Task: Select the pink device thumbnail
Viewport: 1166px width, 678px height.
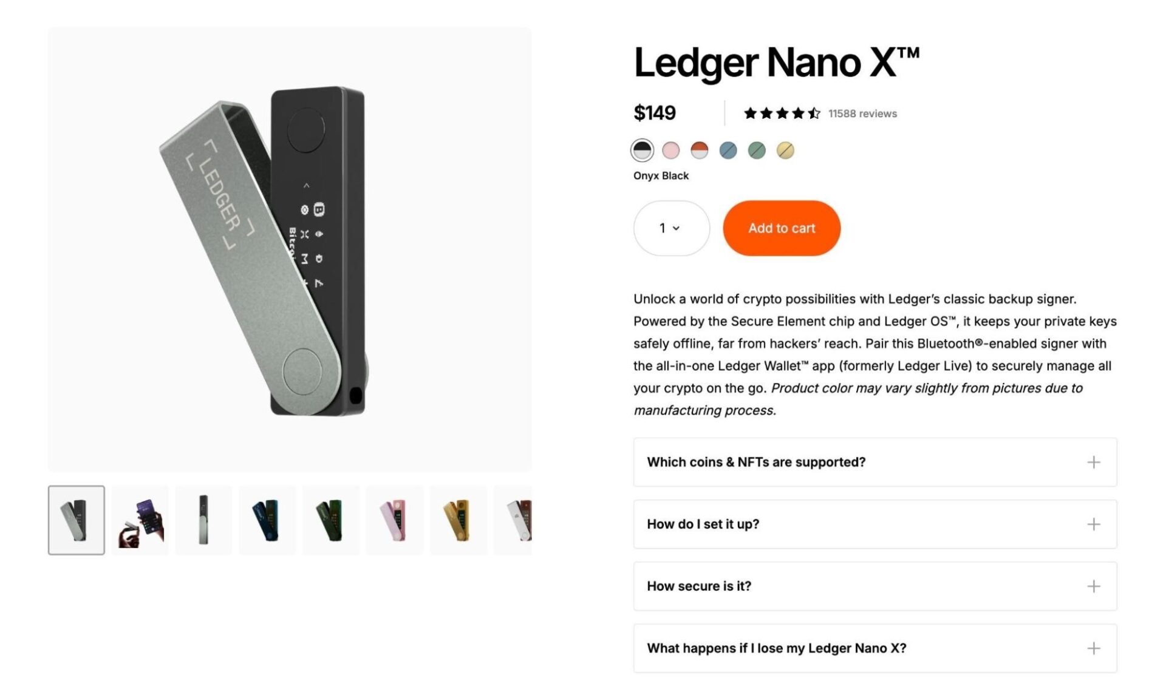Action: [395, 520]
